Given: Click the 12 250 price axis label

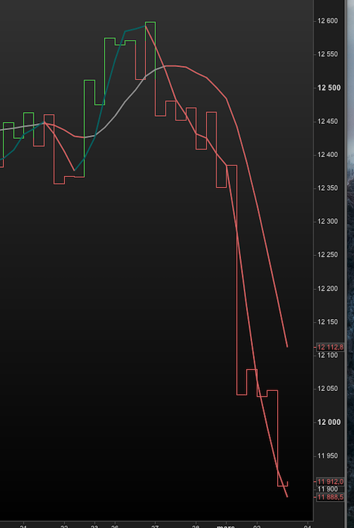Looking at the screenshot, I should pos(328,255).
